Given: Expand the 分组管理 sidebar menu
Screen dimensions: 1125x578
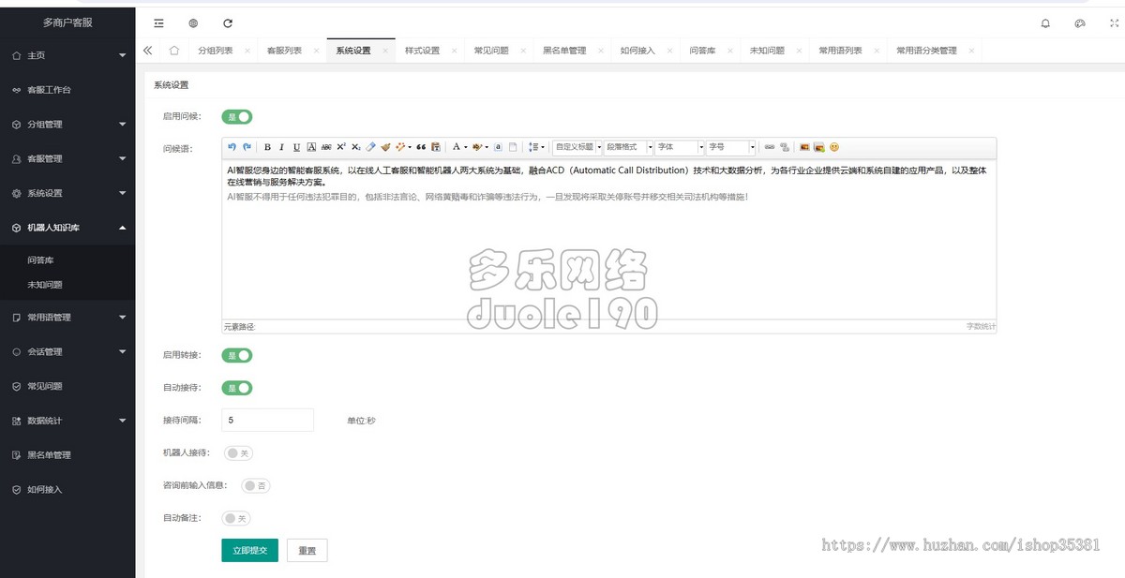Looking at the screenshot, I should point(67,125).
